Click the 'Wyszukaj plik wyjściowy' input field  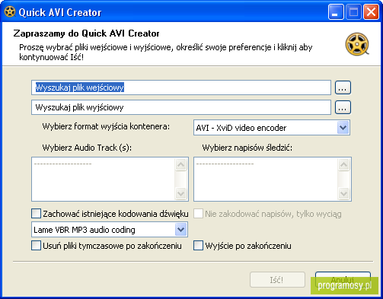pyautogui.click(x=181, y=107)
